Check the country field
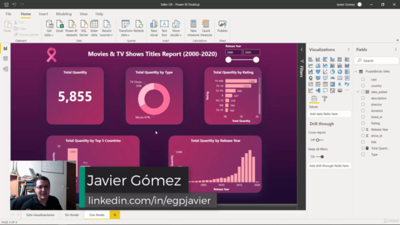This screenshot has height=225, width=400. coord(363,86)
